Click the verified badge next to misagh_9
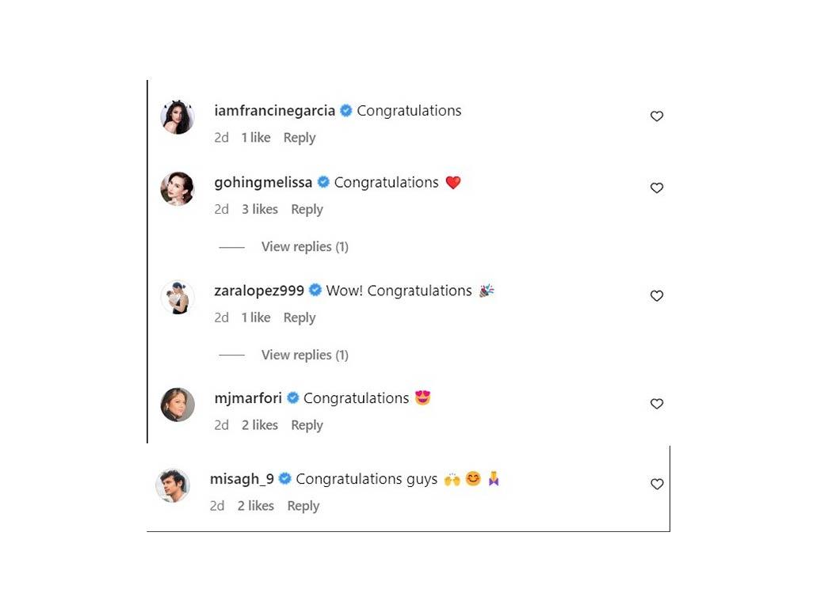Image resolution: width=817 pixels, height=612 pixels. click(x=284, y=479)
